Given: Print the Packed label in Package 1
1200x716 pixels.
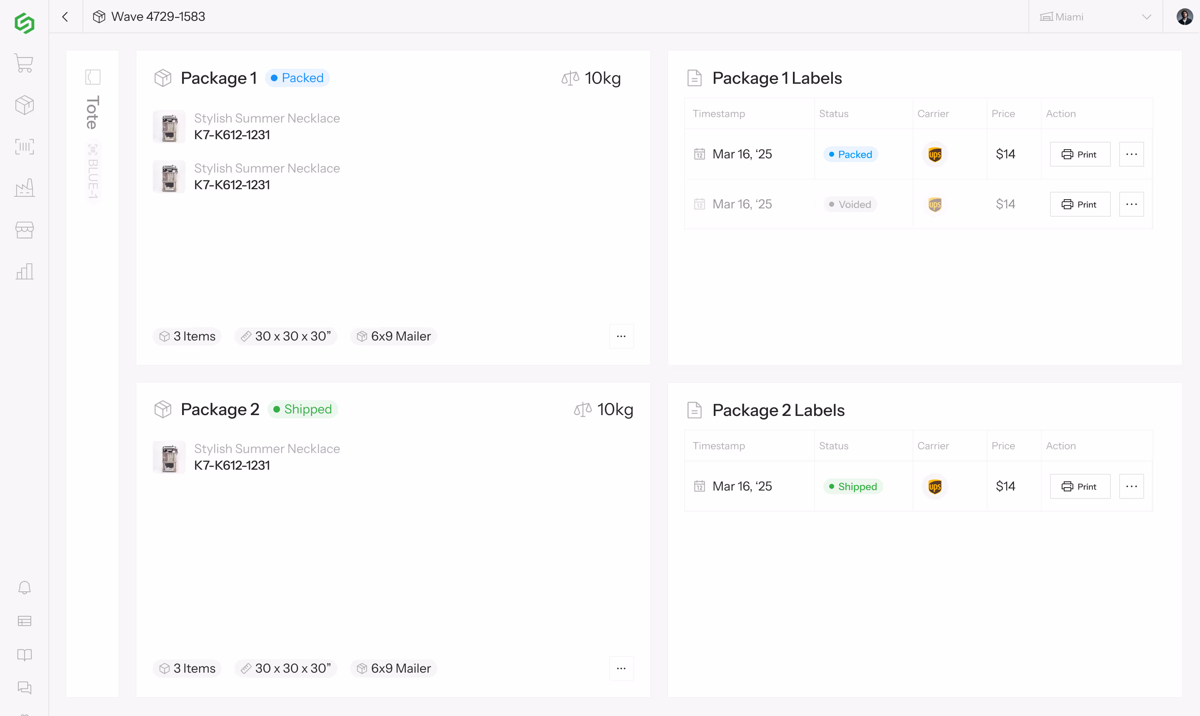Looking at the screenshot, I should point(1080,154).
